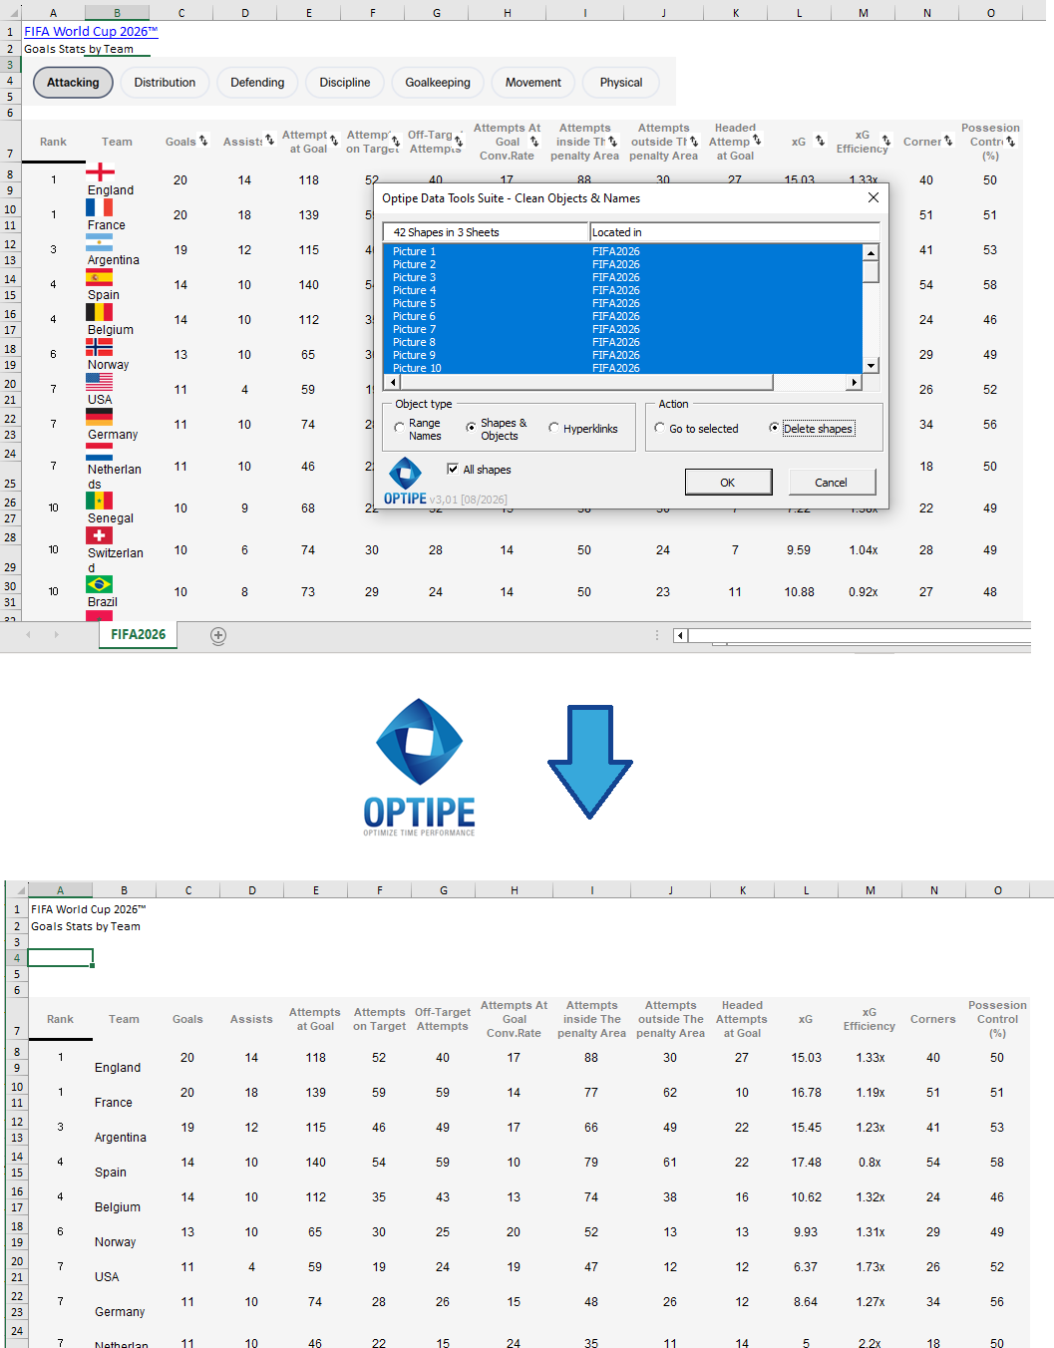1054x1348 pixels.
Task: Select the England flag picture
Action: (100, 171)
